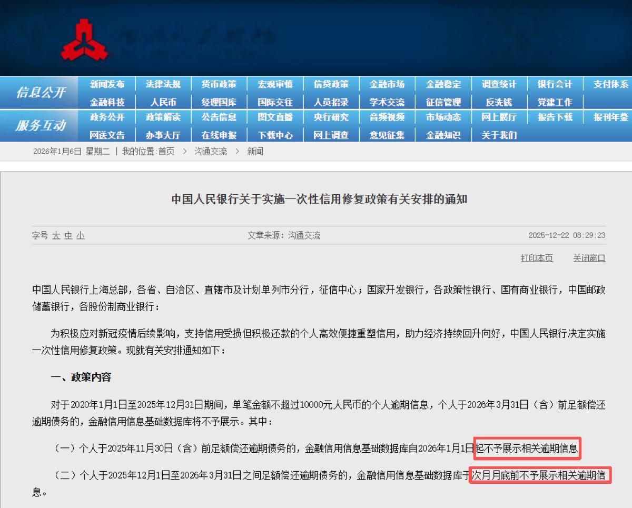Select 宏观审慎 in the navigation bar
Image resolution: width=632 pixels, height=508 pixels.
[275, 84]
